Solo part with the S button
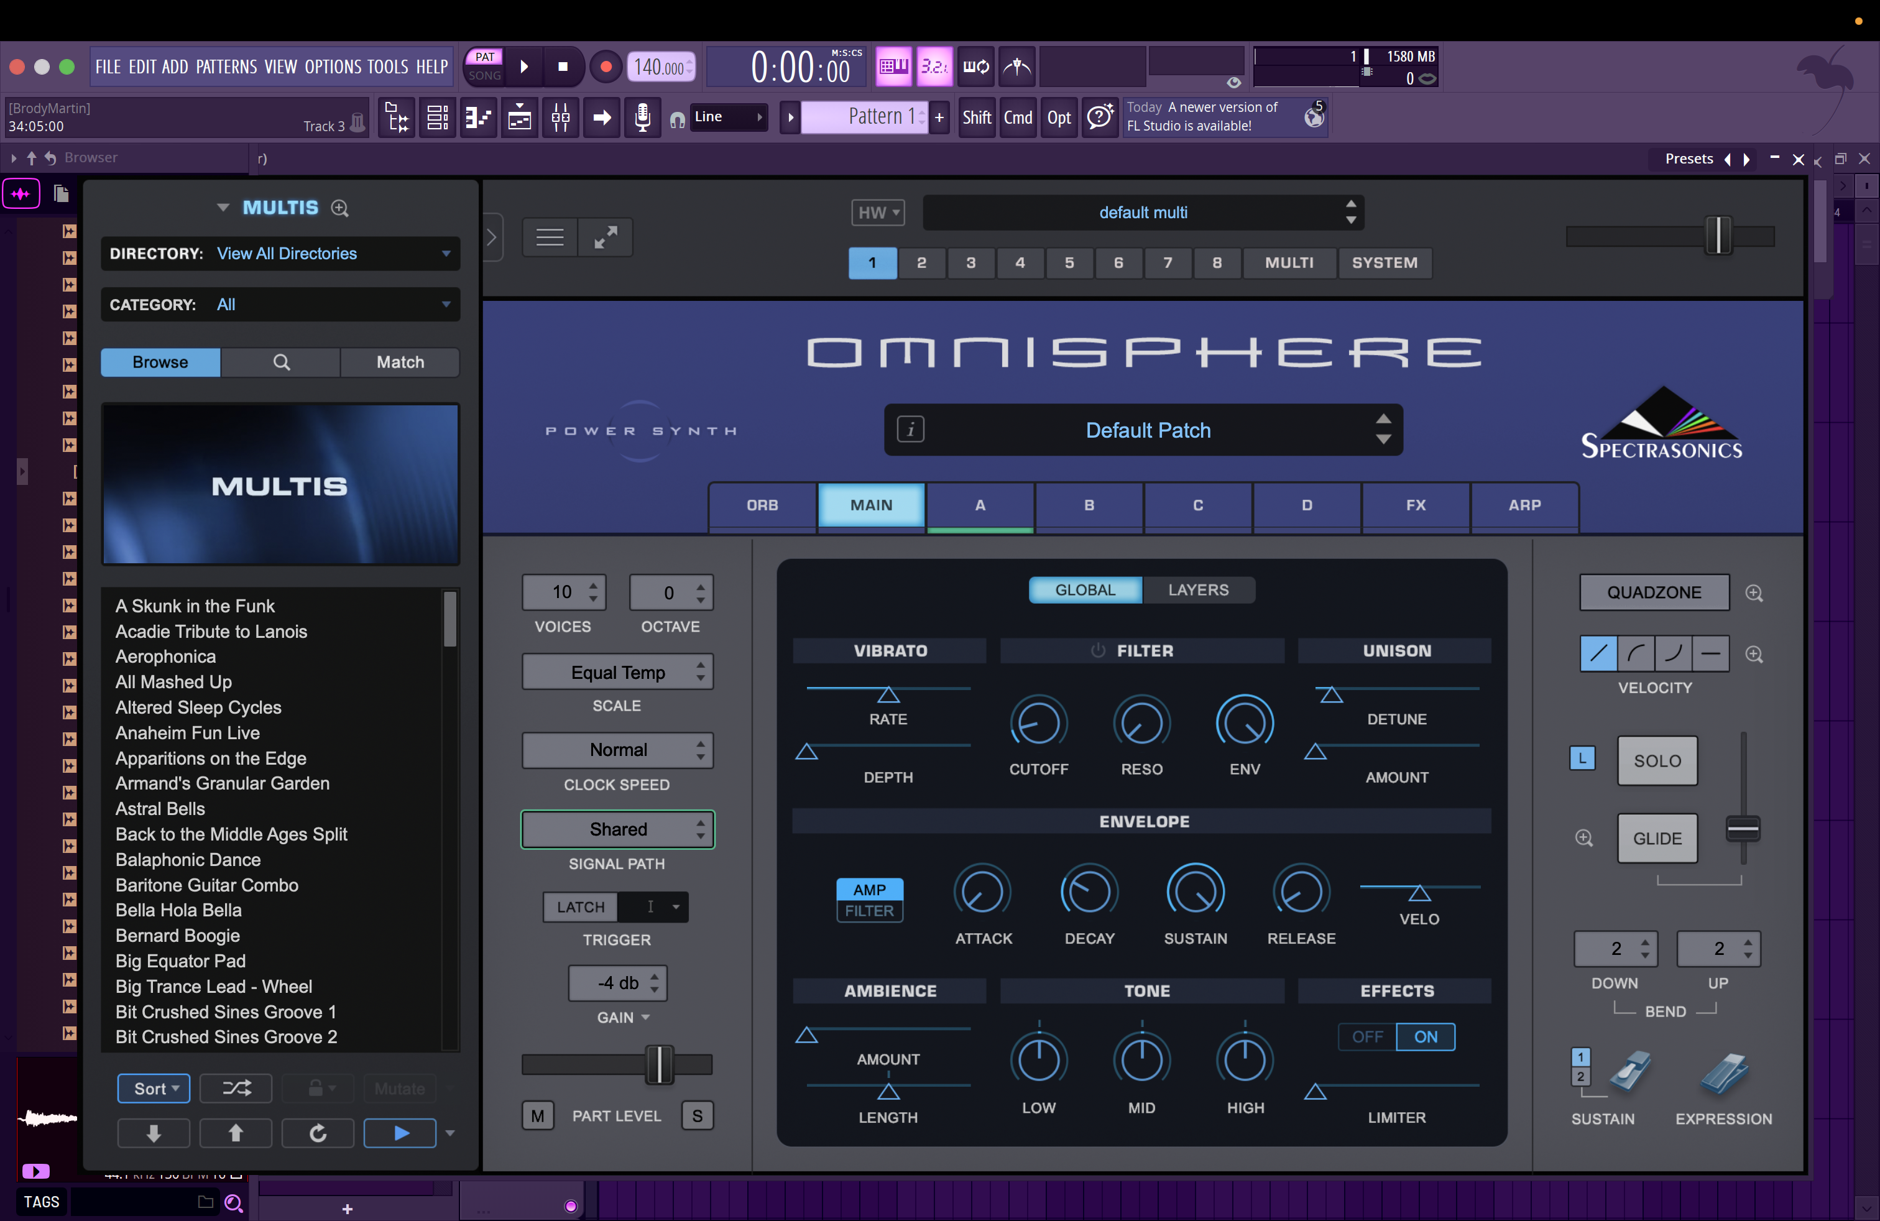Screen dimensions: 1880x1221 click(698, 1116)
